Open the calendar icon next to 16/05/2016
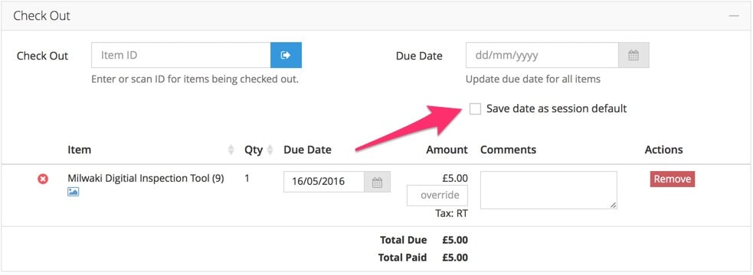Viewport: 753px width, 275px height. tap(377, 182)
